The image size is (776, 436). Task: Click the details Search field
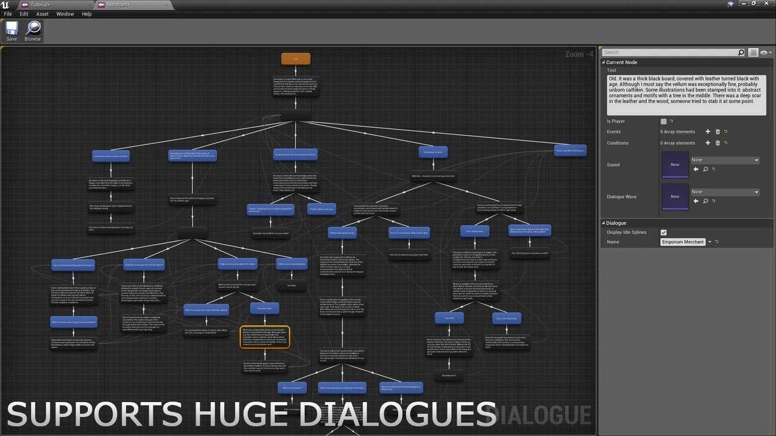[669, 53]
